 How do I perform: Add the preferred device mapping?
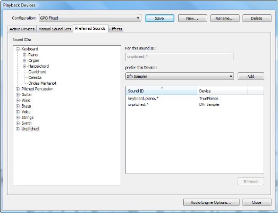(x=251, y=76)
